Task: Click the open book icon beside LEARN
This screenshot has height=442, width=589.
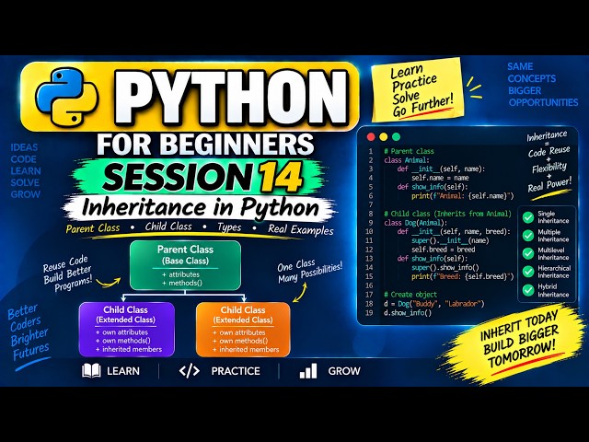Action: 91,370
